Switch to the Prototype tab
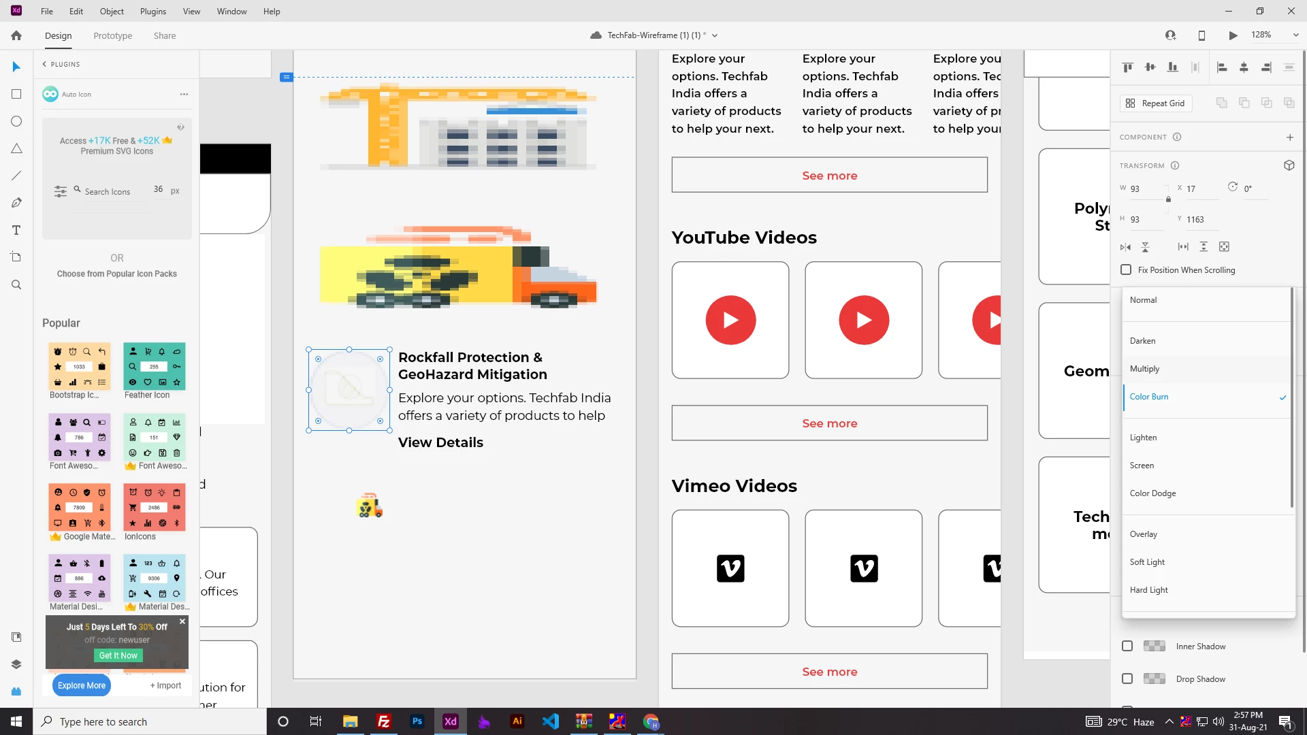Image resolution: width=1307 pixels, height=735 pixels. coord(112,35)
